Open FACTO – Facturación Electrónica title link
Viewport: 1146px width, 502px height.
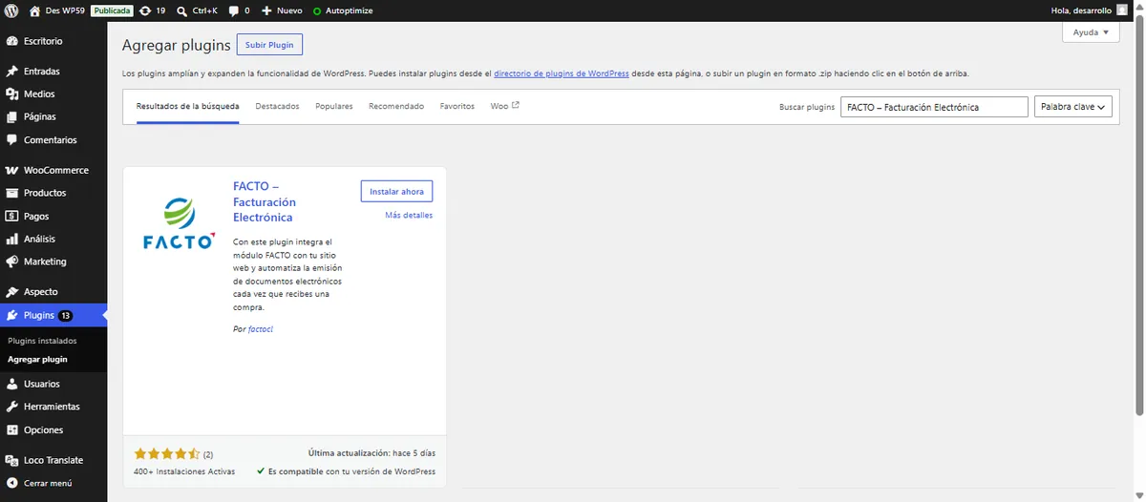(265, 201)
